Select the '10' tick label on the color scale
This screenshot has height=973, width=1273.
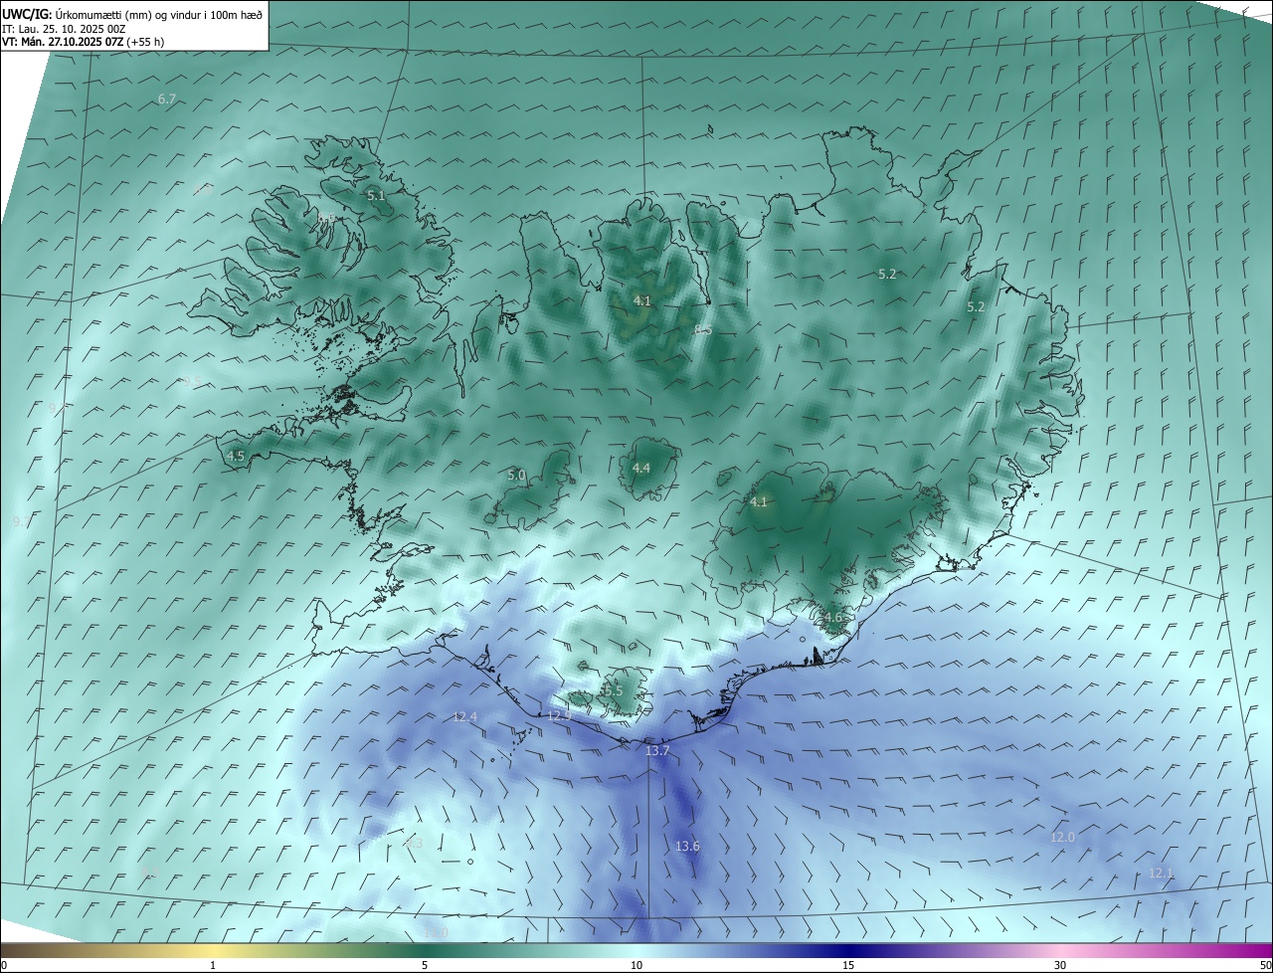tap(636, 965)
